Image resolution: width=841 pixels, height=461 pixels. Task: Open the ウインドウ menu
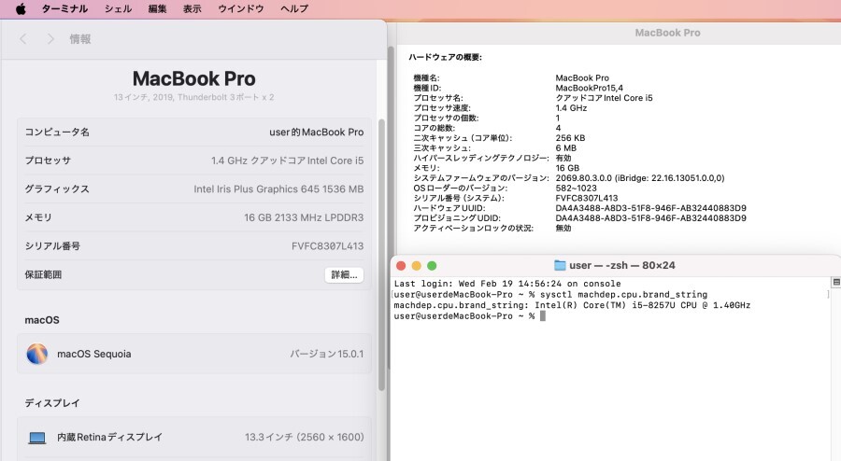coord(241,8)
